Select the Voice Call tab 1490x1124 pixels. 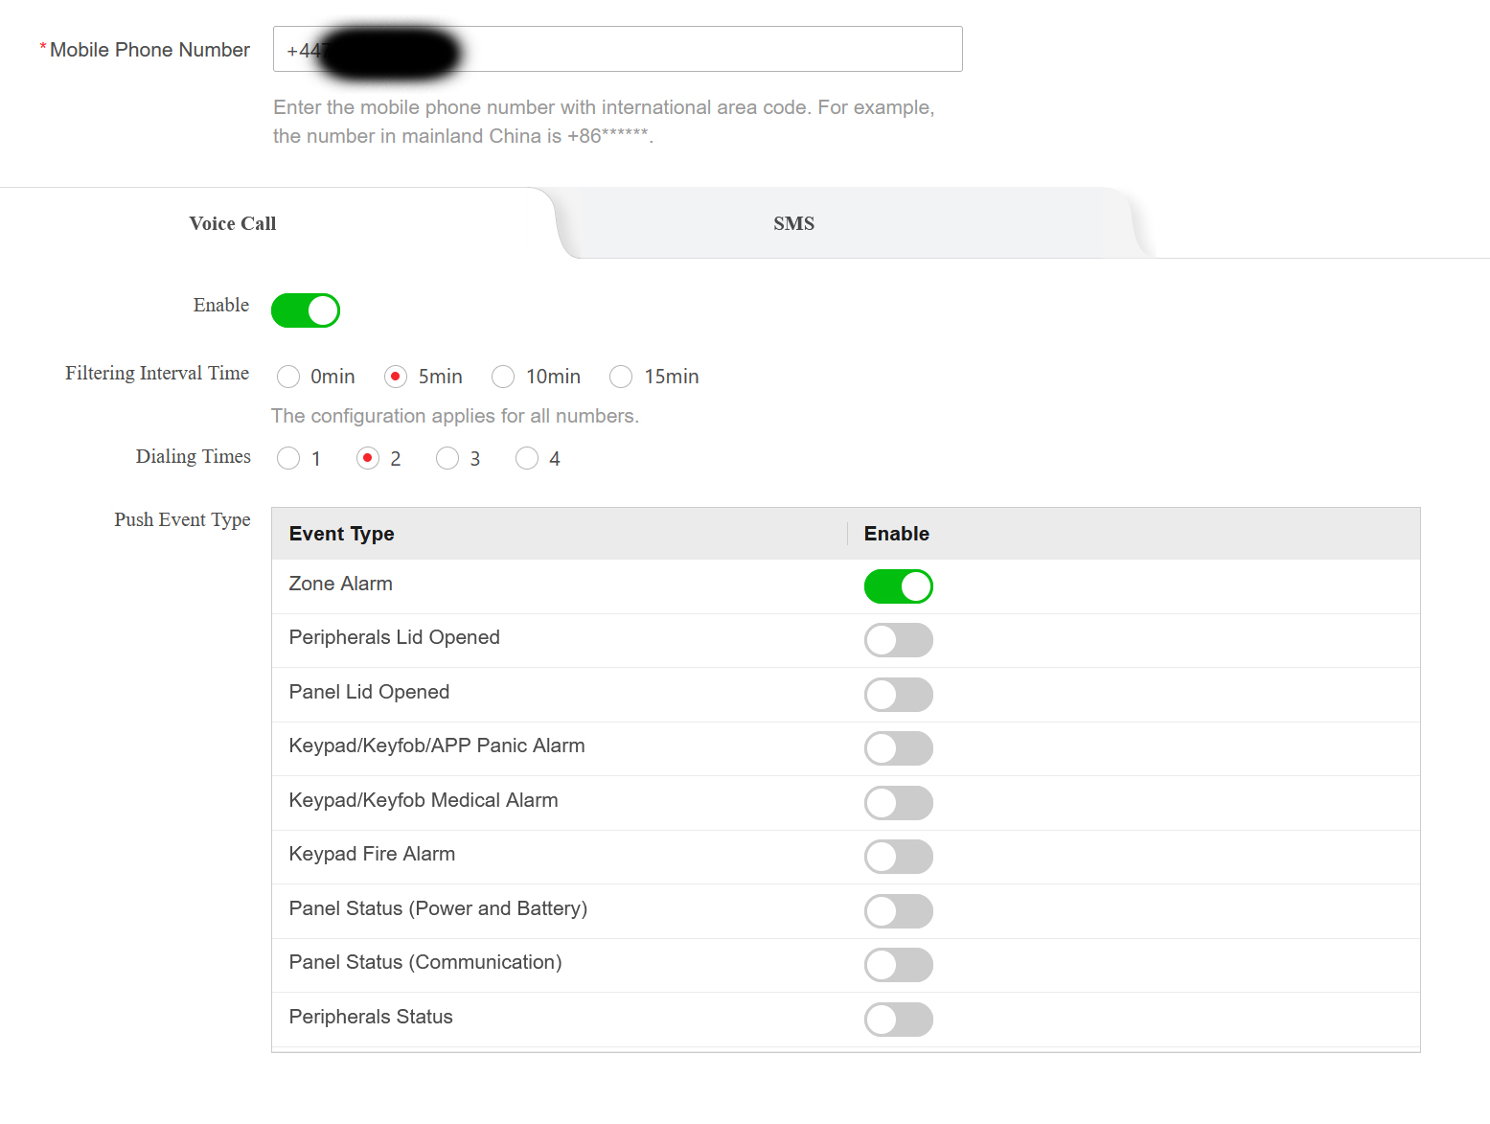(x=233, y=223)
